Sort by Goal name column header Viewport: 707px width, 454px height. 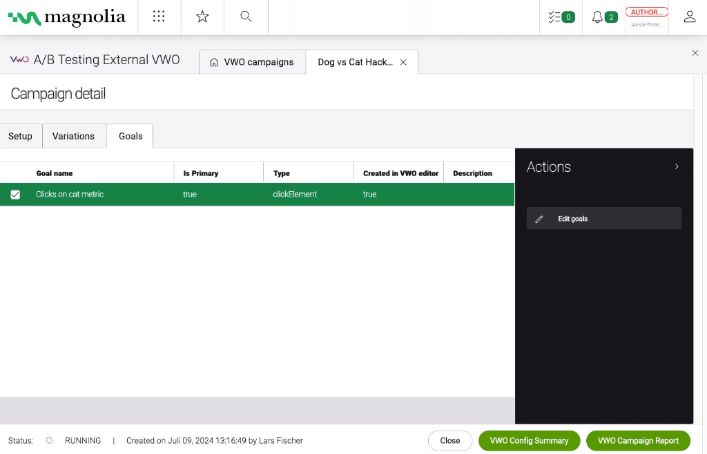(55, 173)
